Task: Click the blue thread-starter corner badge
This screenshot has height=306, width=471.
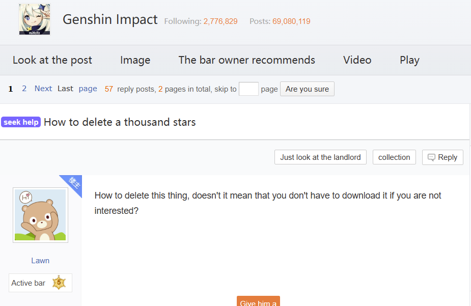Action: (74, 183)
